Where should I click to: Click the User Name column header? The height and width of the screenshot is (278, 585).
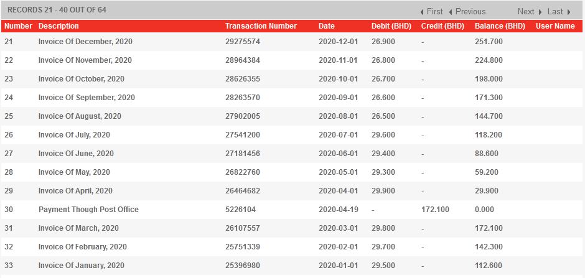(x=555, y=26)
